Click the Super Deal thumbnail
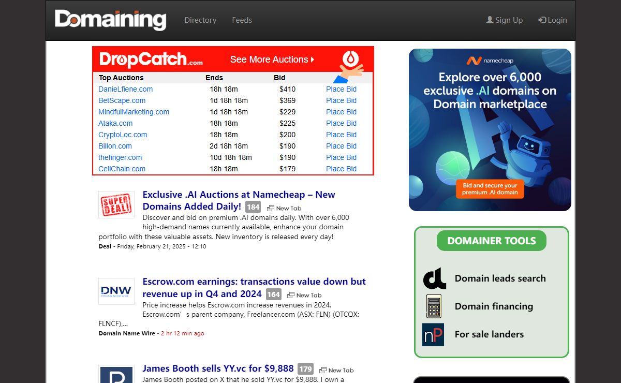The width and height of the screenshot is (621, 383). pos(116,204)
